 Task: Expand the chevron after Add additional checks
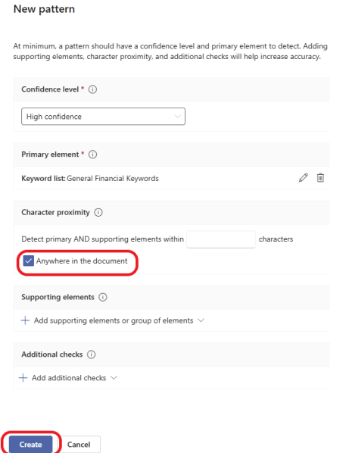pos(114,377)
